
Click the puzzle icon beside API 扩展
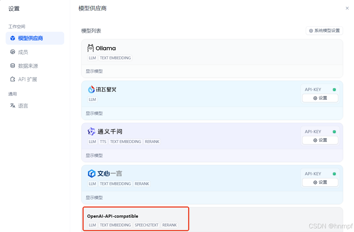pos(13,79)
